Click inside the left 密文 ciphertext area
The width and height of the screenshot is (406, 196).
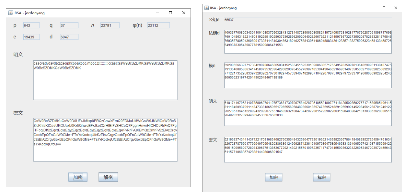tap(105, 139)
